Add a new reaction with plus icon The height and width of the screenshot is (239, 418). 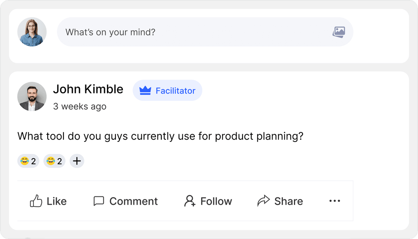[x=77, y=161]
